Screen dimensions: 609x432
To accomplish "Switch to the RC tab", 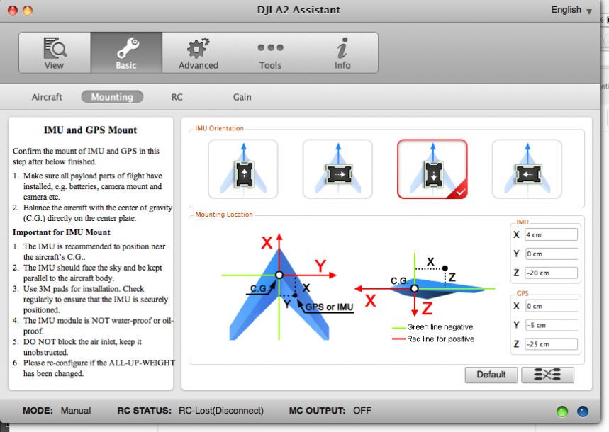I will [177, 97].
